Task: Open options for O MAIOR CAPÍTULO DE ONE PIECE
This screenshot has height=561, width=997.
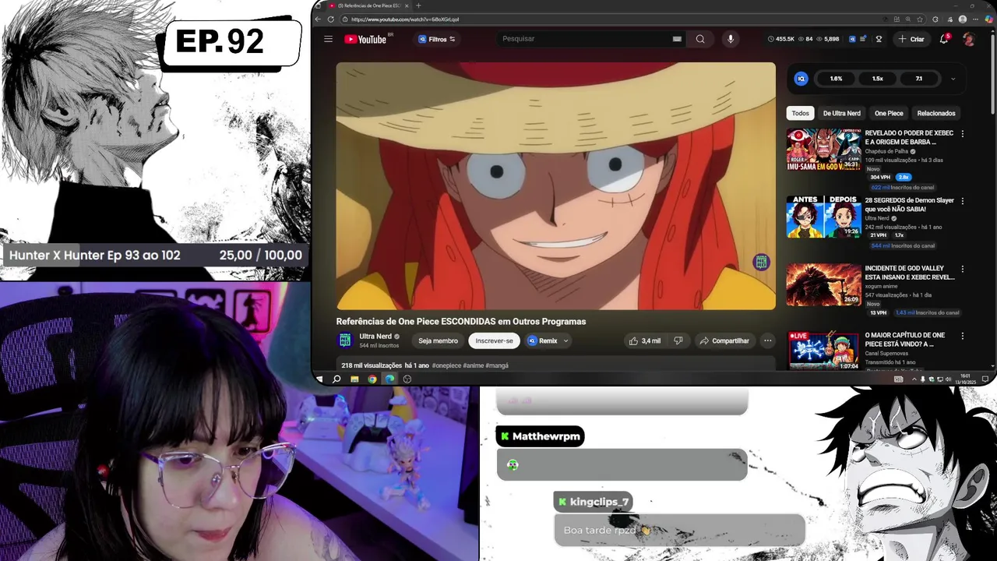Action: point(963,336)
